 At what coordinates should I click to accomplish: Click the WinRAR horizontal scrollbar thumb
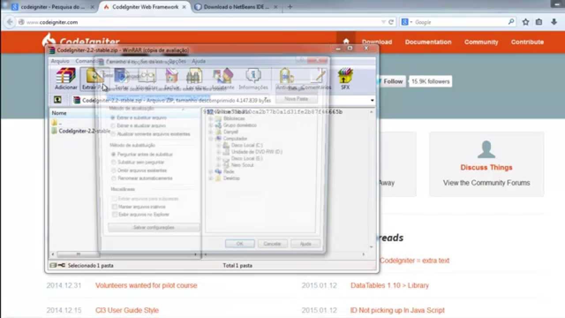(78, 254)
